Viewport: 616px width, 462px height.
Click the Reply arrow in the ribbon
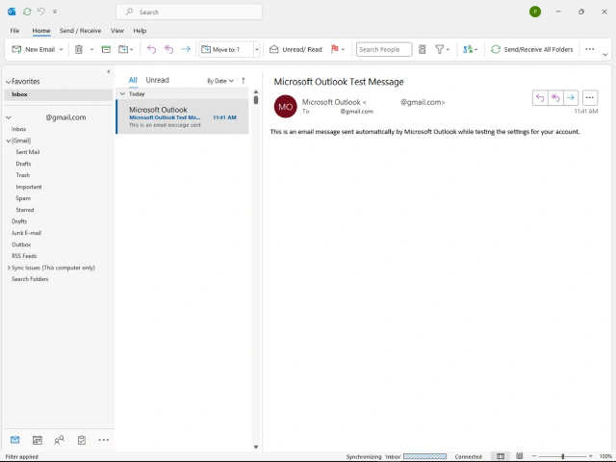(x=151, y=49)
